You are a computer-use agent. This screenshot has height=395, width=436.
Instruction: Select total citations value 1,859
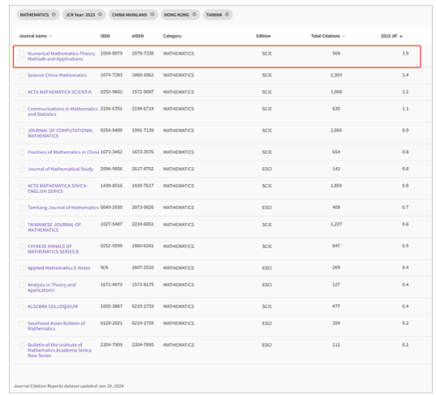coord(336,186)
